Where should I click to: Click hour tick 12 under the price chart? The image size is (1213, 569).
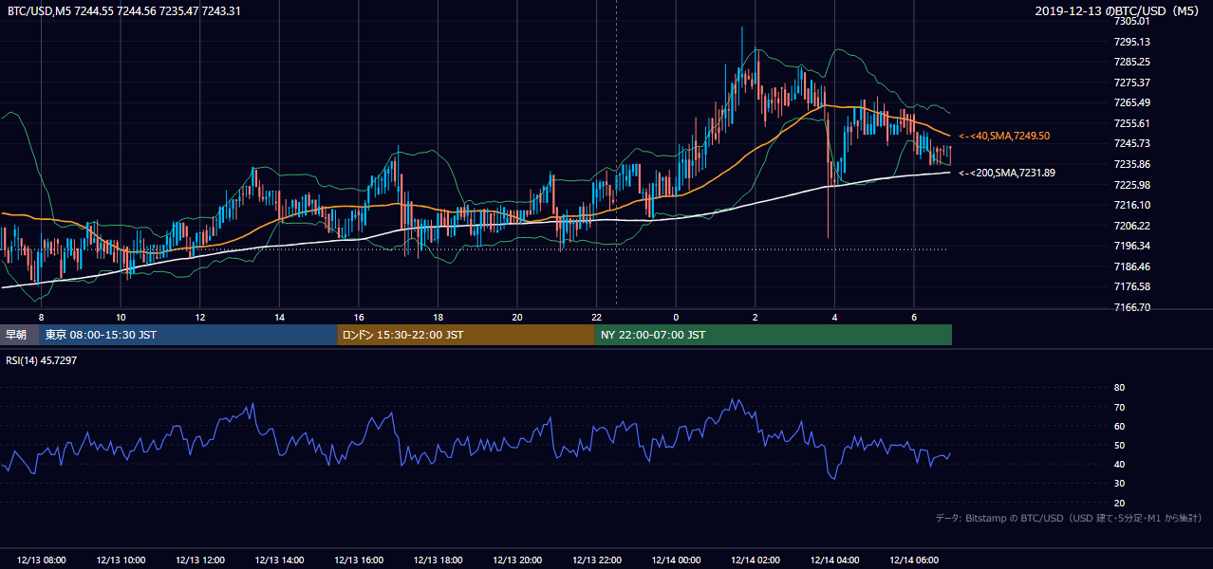point(199,317)
